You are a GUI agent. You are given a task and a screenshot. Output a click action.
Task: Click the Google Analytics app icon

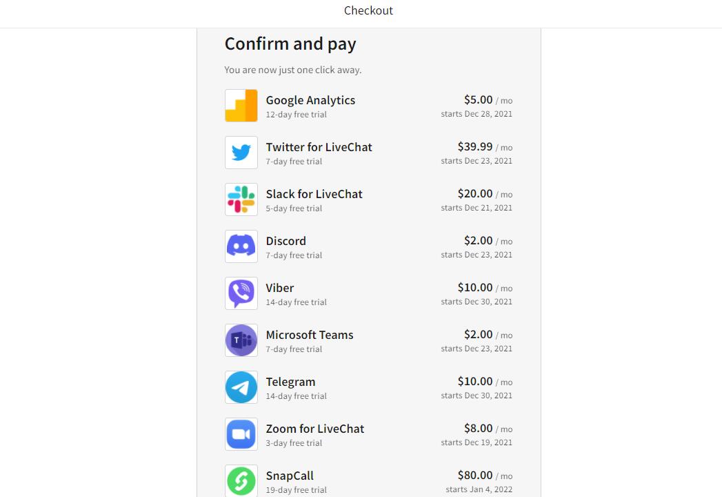241,106
